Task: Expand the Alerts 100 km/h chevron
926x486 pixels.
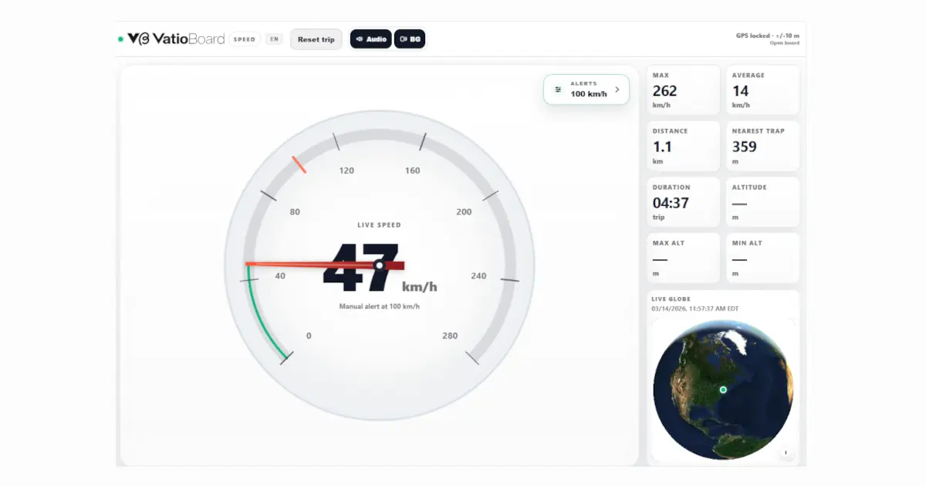Action: click(x=617, y=89)
